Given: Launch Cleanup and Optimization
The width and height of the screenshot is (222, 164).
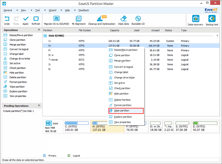Looking at the screenshot, I should (102, 20).
